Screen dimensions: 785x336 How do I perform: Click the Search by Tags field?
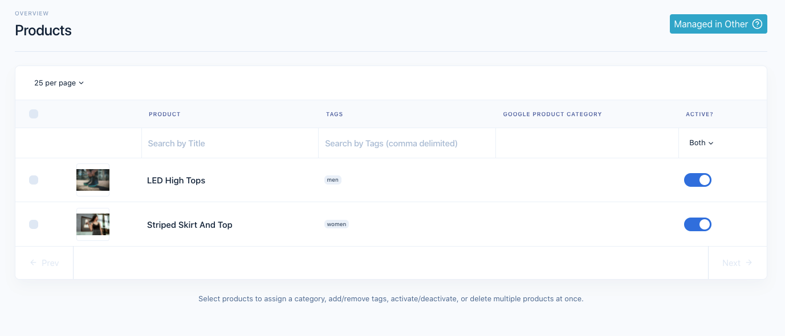(406, 144)
